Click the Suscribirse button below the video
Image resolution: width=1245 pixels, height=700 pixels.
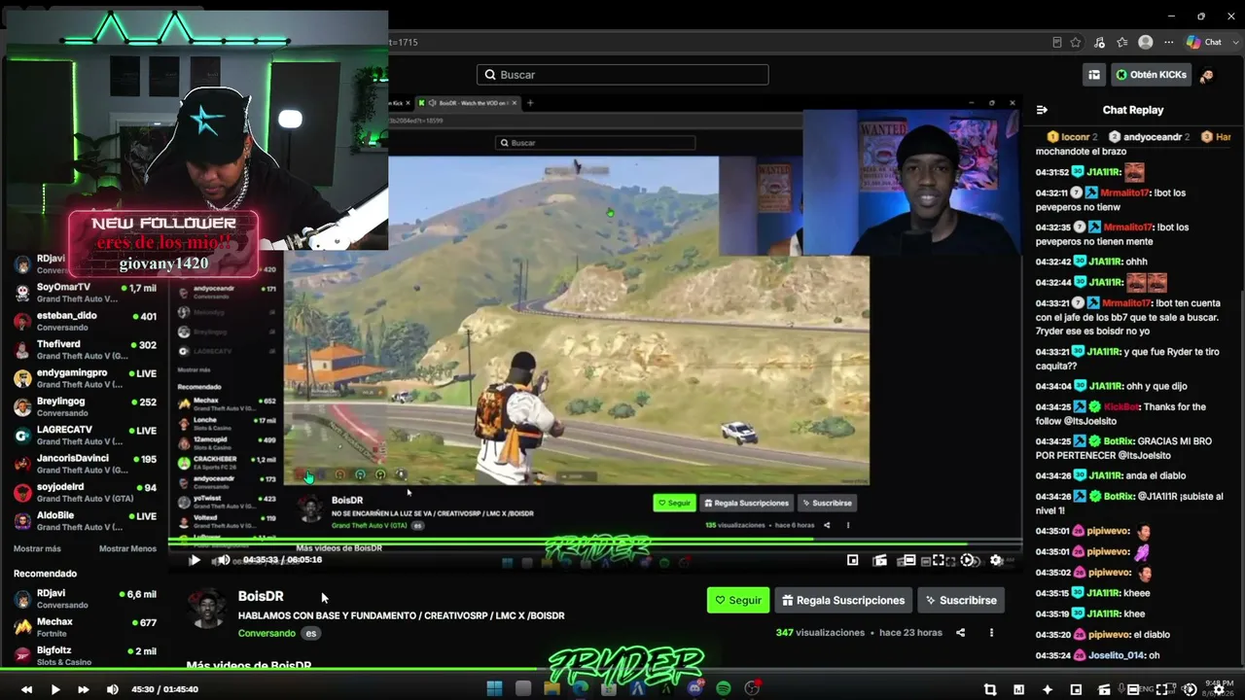click(961, 600)
